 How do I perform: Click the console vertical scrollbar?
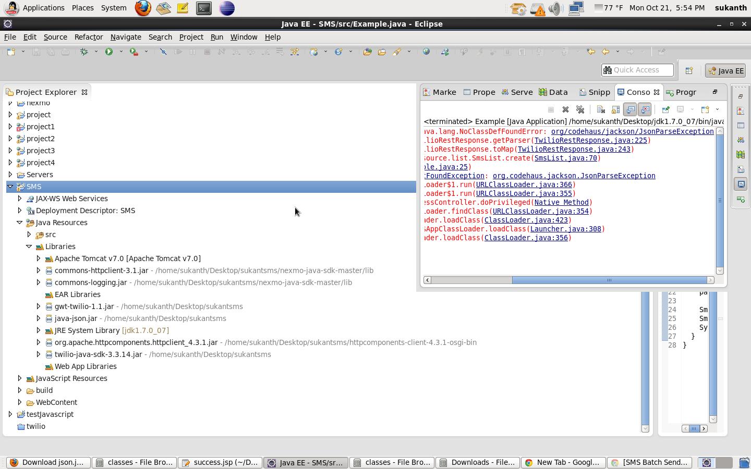point(720,200)
